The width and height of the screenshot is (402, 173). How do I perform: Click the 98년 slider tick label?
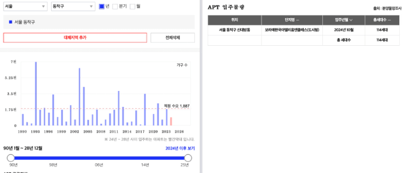coord(53,165)
